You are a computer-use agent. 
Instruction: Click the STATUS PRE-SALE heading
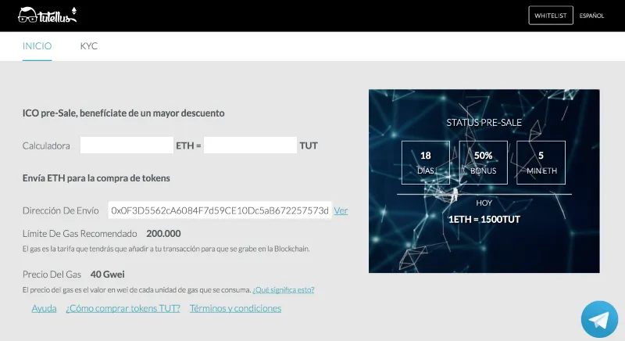(x=484, y=123)
